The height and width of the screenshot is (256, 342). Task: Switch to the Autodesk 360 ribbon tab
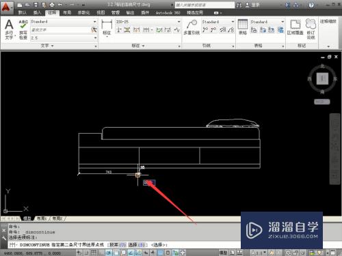pos(168,13)
